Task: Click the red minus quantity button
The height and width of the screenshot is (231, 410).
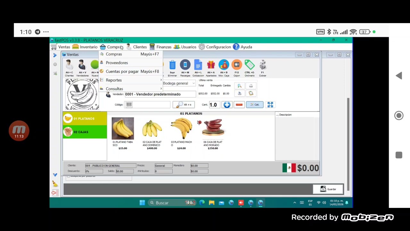Action: click(239, 105)
